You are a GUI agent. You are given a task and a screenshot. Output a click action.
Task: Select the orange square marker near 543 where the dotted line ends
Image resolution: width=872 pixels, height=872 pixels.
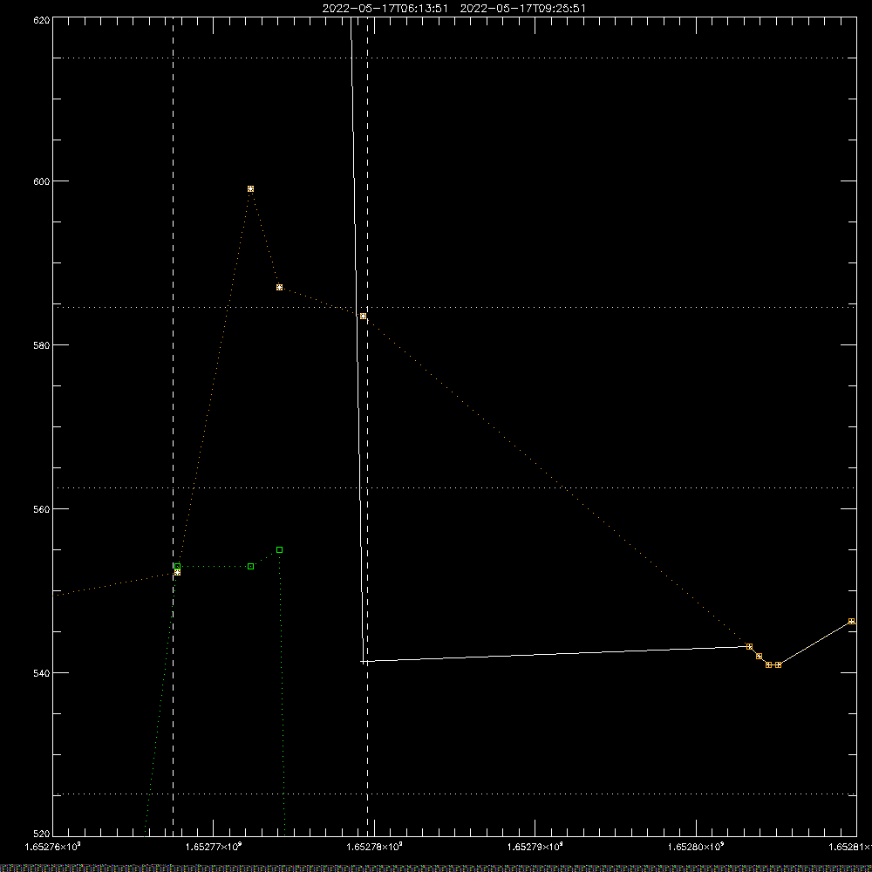coord(750,647)
